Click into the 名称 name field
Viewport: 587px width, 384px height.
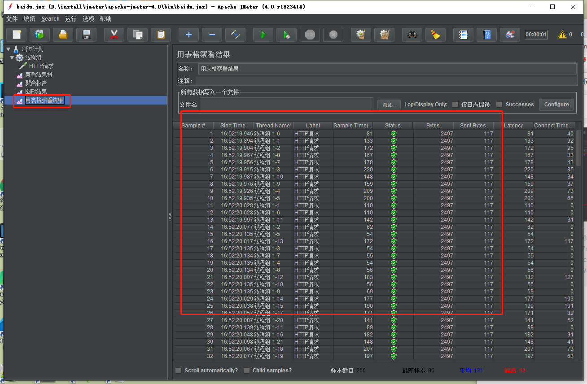coord(387,69)
